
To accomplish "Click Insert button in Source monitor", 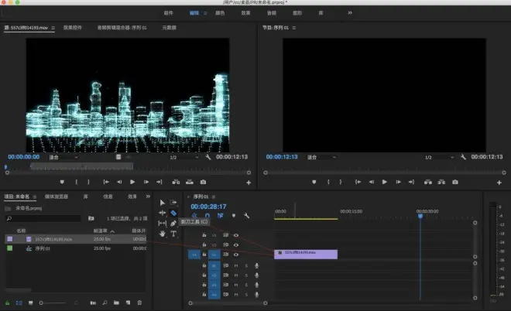I will coord(176,182).
